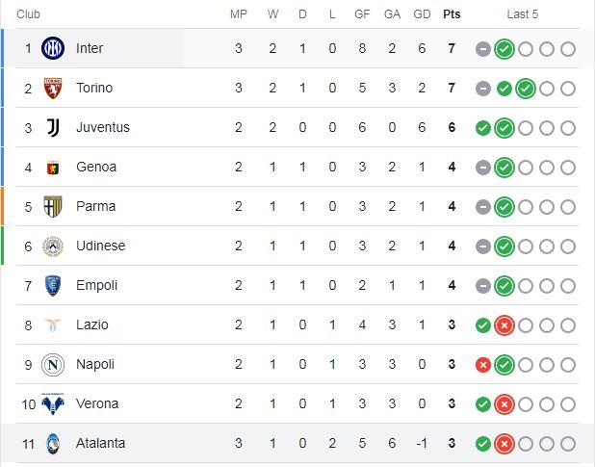595x467 pixels.
Task: Click Juventus's first green win icon
Action: [x=483, y=128]
